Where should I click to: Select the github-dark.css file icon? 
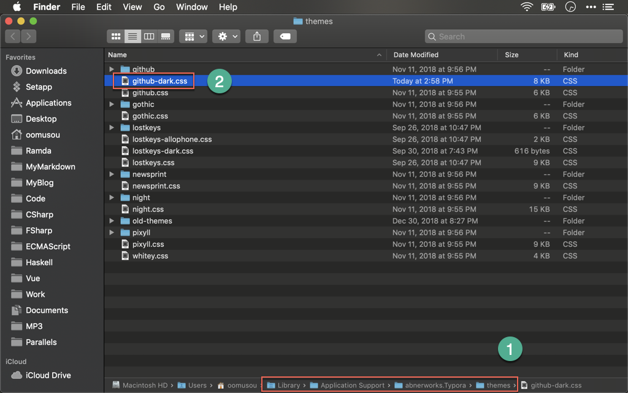click(x=125, y=81)
